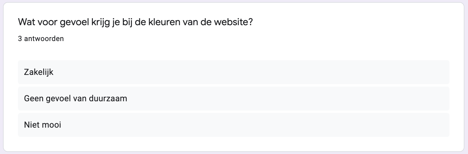Click the numeral "3" in the response count
Screen dimensions: 468x154
pos(20,39)
